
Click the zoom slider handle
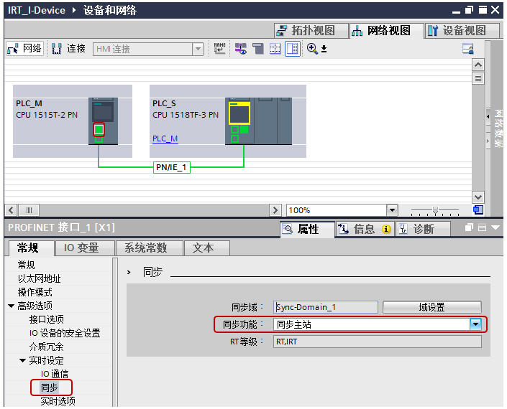coord(436,210)
